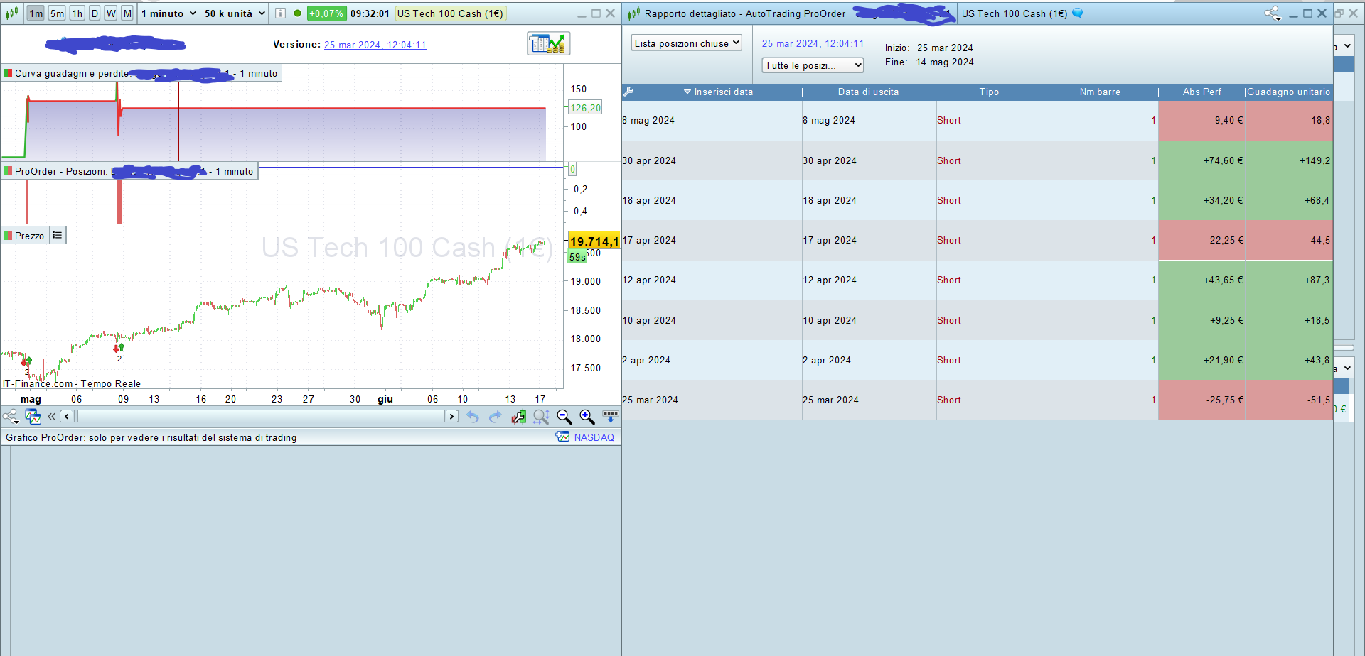Open the chart templates icon

coord(33,417)
